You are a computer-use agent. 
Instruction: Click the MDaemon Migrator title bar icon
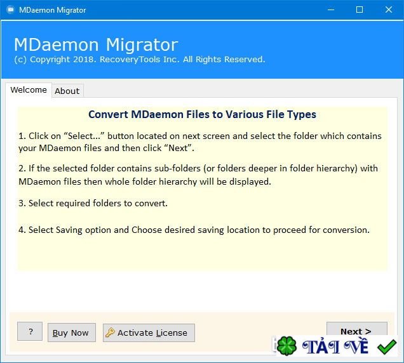(11, 10)
